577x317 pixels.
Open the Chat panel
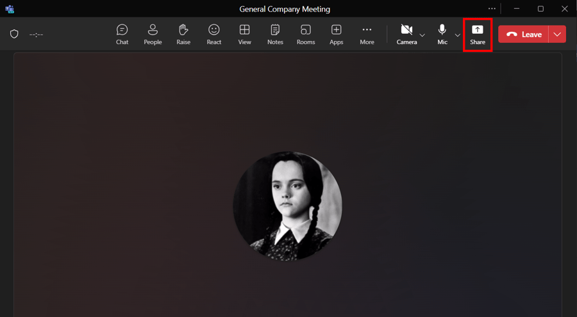point(122,35)
